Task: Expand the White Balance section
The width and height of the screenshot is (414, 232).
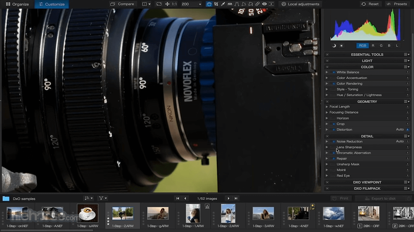Action: tap(327, 72)
